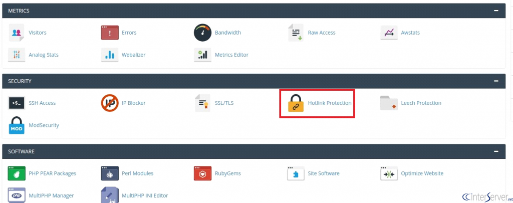This screenshot has height=203, width=513.
Task: Open the Bandwidth gauge icon
Action: [x=203, y=33]
